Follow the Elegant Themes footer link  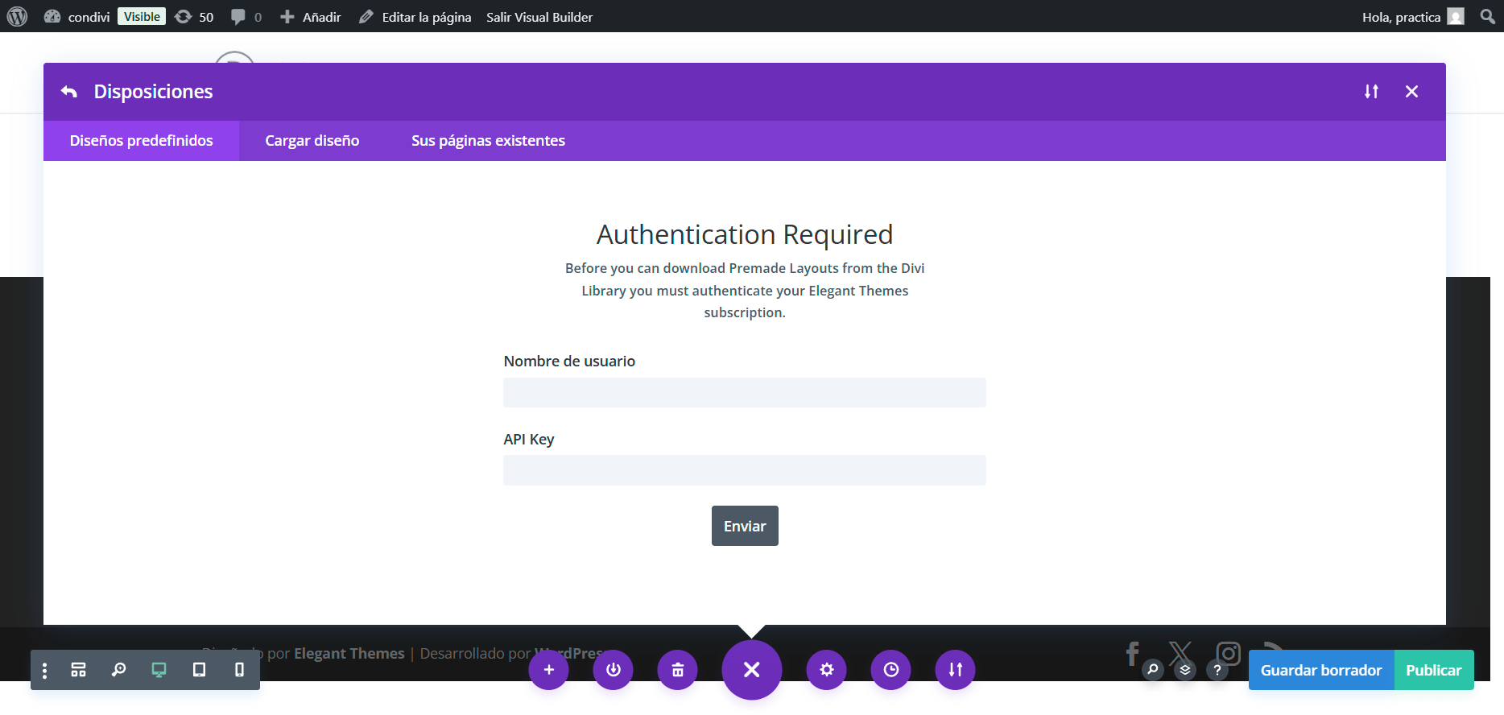click(349, 654)
